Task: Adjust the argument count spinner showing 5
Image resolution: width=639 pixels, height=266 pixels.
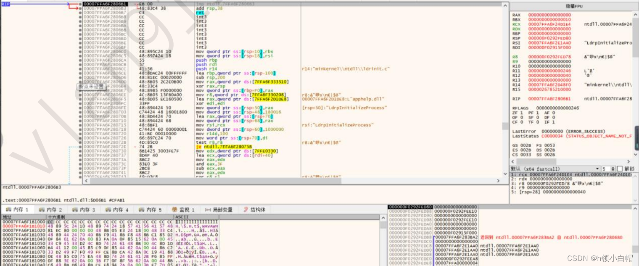Action: (607, 169)
